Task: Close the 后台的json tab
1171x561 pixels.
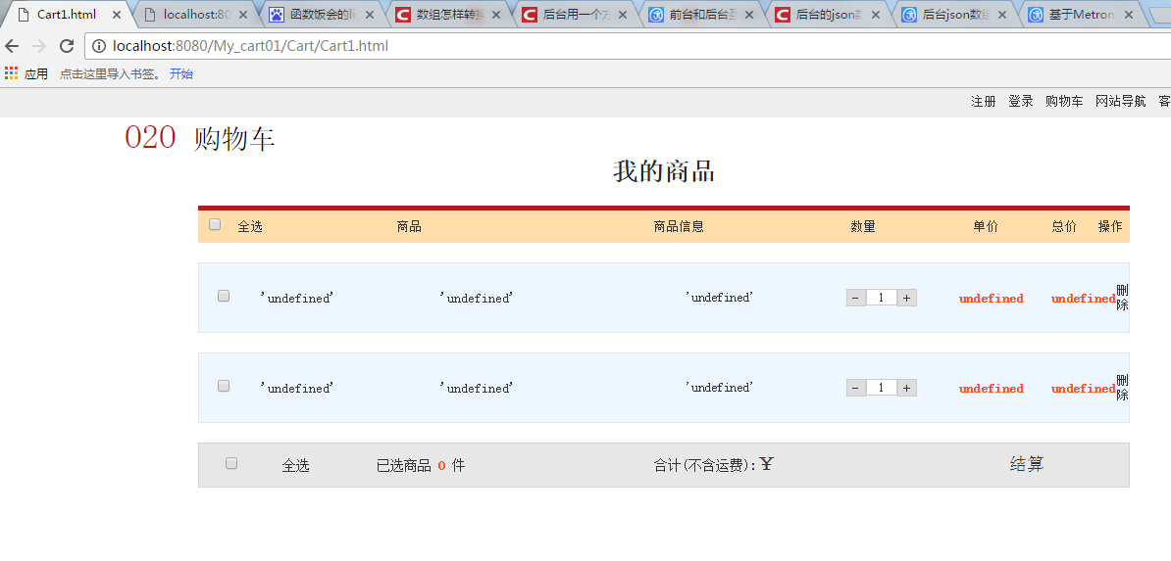Action: pos(876,14)
